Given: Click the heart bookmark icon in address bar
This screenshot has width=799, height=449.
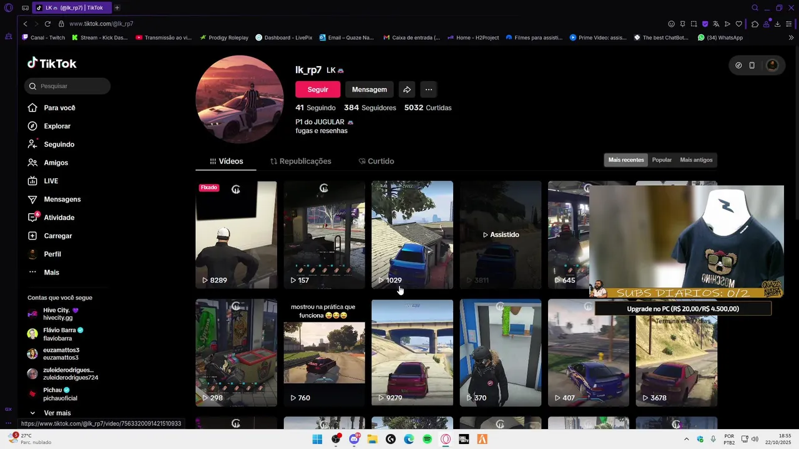Looking at the screenshot, I should (738, 24).
